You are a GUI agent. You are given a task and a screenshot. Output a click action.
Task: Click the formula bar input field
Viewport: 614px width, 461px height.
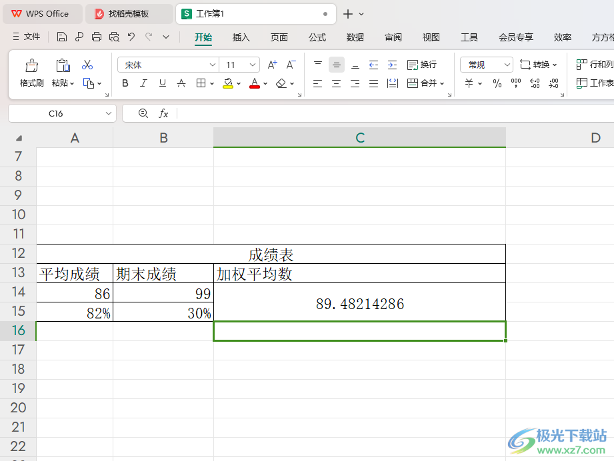395,113
